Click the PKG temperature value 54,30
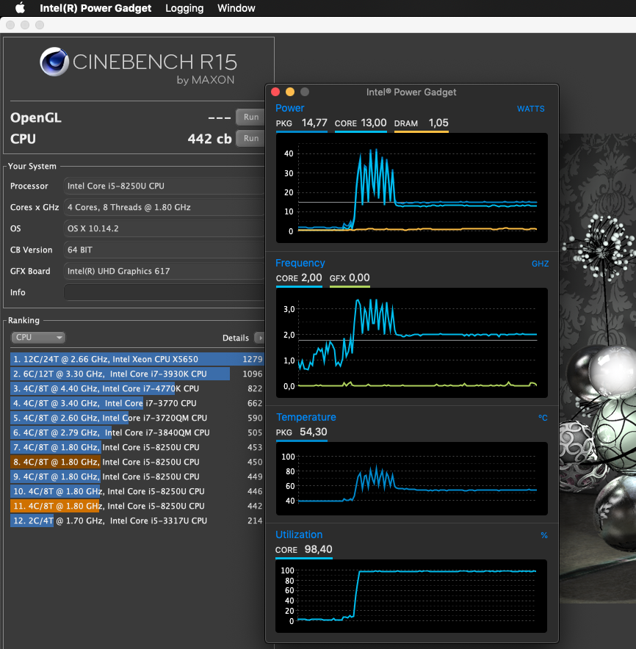The width and height of the screenshot is (636, 649). click(314, 432)
